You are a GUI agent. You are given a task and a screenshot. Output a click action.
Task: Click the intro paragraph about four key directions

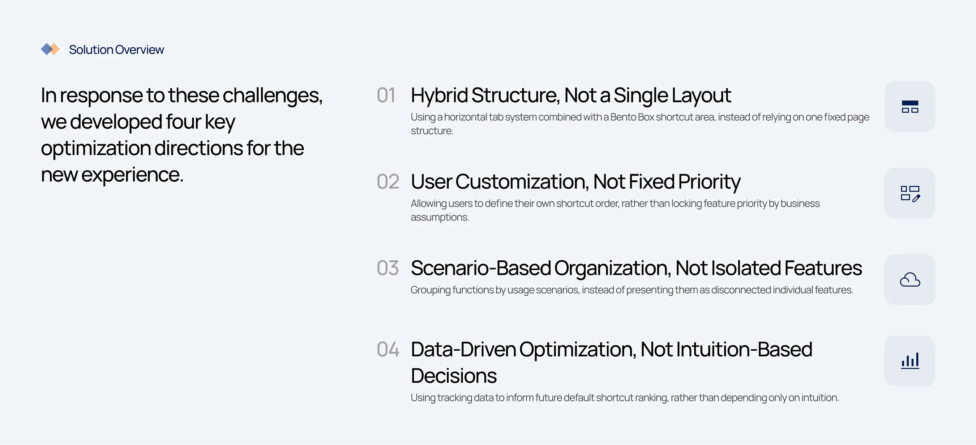tap(181, 135)
